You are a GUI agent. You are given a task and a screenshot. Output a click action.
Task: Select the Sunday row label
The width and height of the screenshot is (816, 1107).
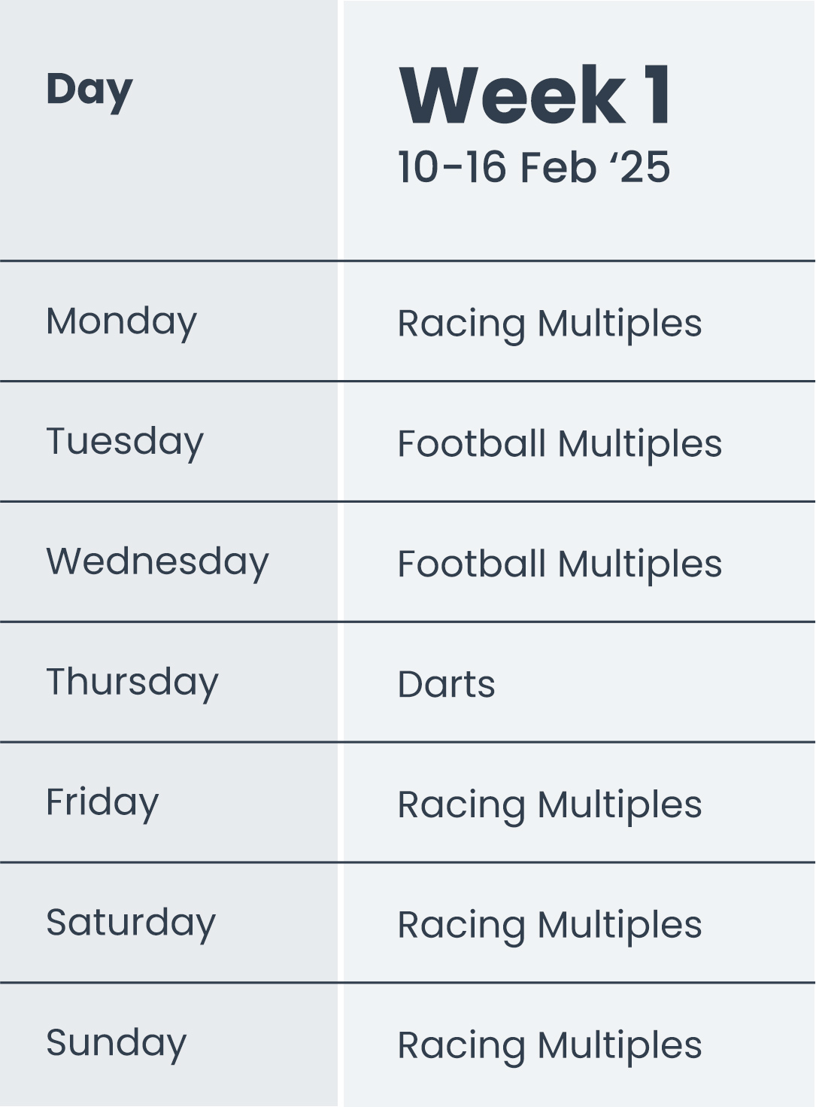(x=116, y=1043)
